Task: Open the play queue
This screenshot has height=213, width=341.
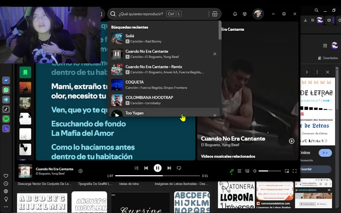Action: click(x=239, y=171)
